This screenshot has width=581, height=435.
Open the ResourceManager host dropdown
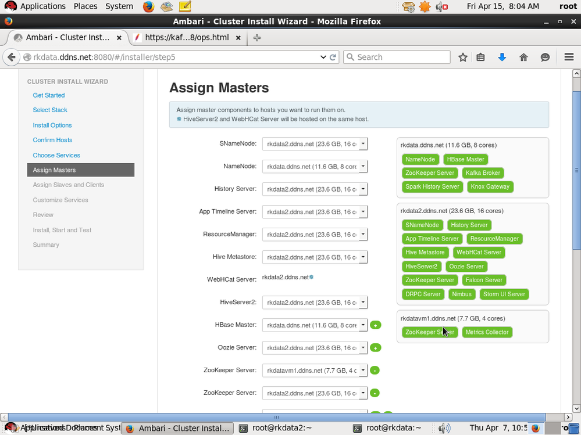[x=315, y=234]
